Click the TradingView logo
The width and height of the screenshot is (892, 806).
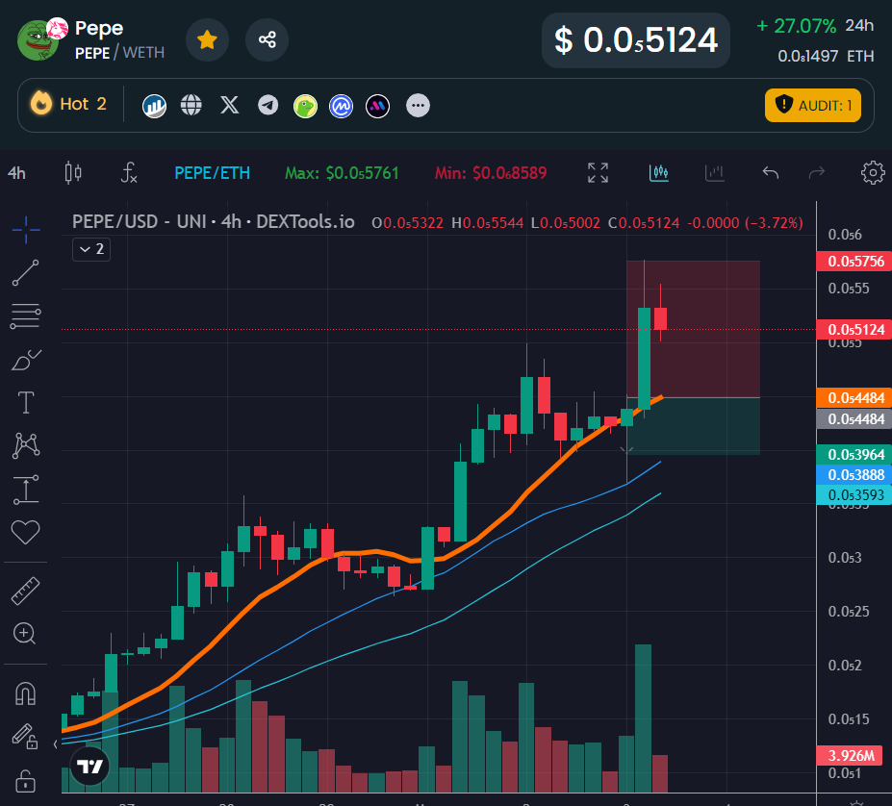coord(89,767)
